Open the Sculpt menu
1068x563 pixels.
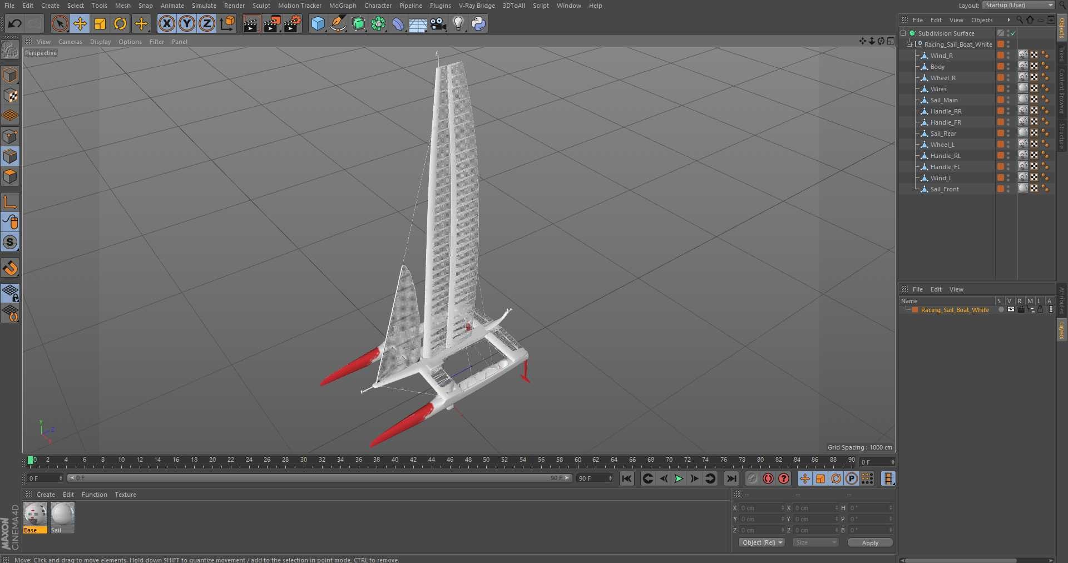pyautogui.click(x=261, y=6)
